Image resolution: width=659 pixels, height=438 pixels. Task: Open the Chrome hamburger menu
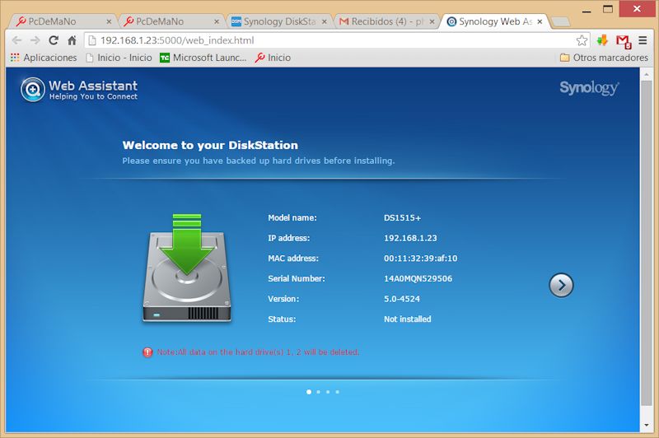pyautogui.click(x=643, y=40)
